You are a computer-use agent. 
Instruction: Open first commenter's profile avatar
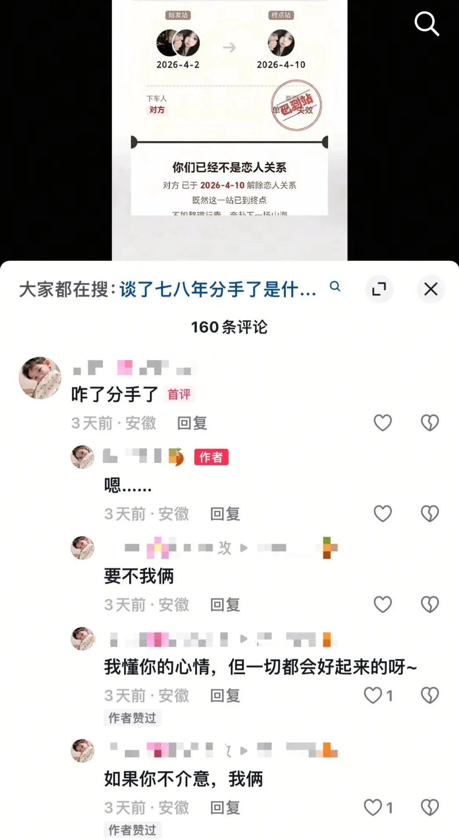tap(40, 378)
